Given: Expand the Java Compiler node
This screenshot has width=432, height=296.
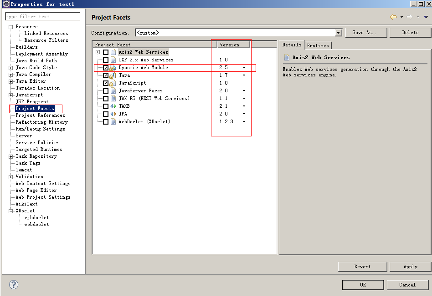Looking at the screenshot, I should click(11, 75).
